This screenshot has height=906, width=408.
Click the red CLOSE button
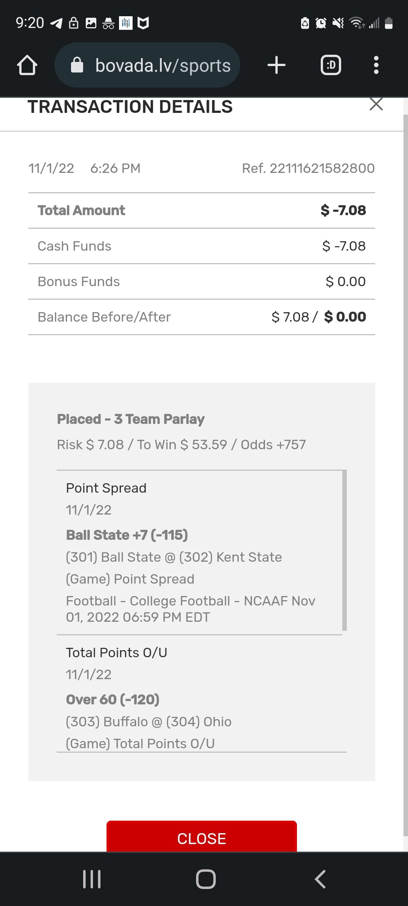(x=201, y=838)
